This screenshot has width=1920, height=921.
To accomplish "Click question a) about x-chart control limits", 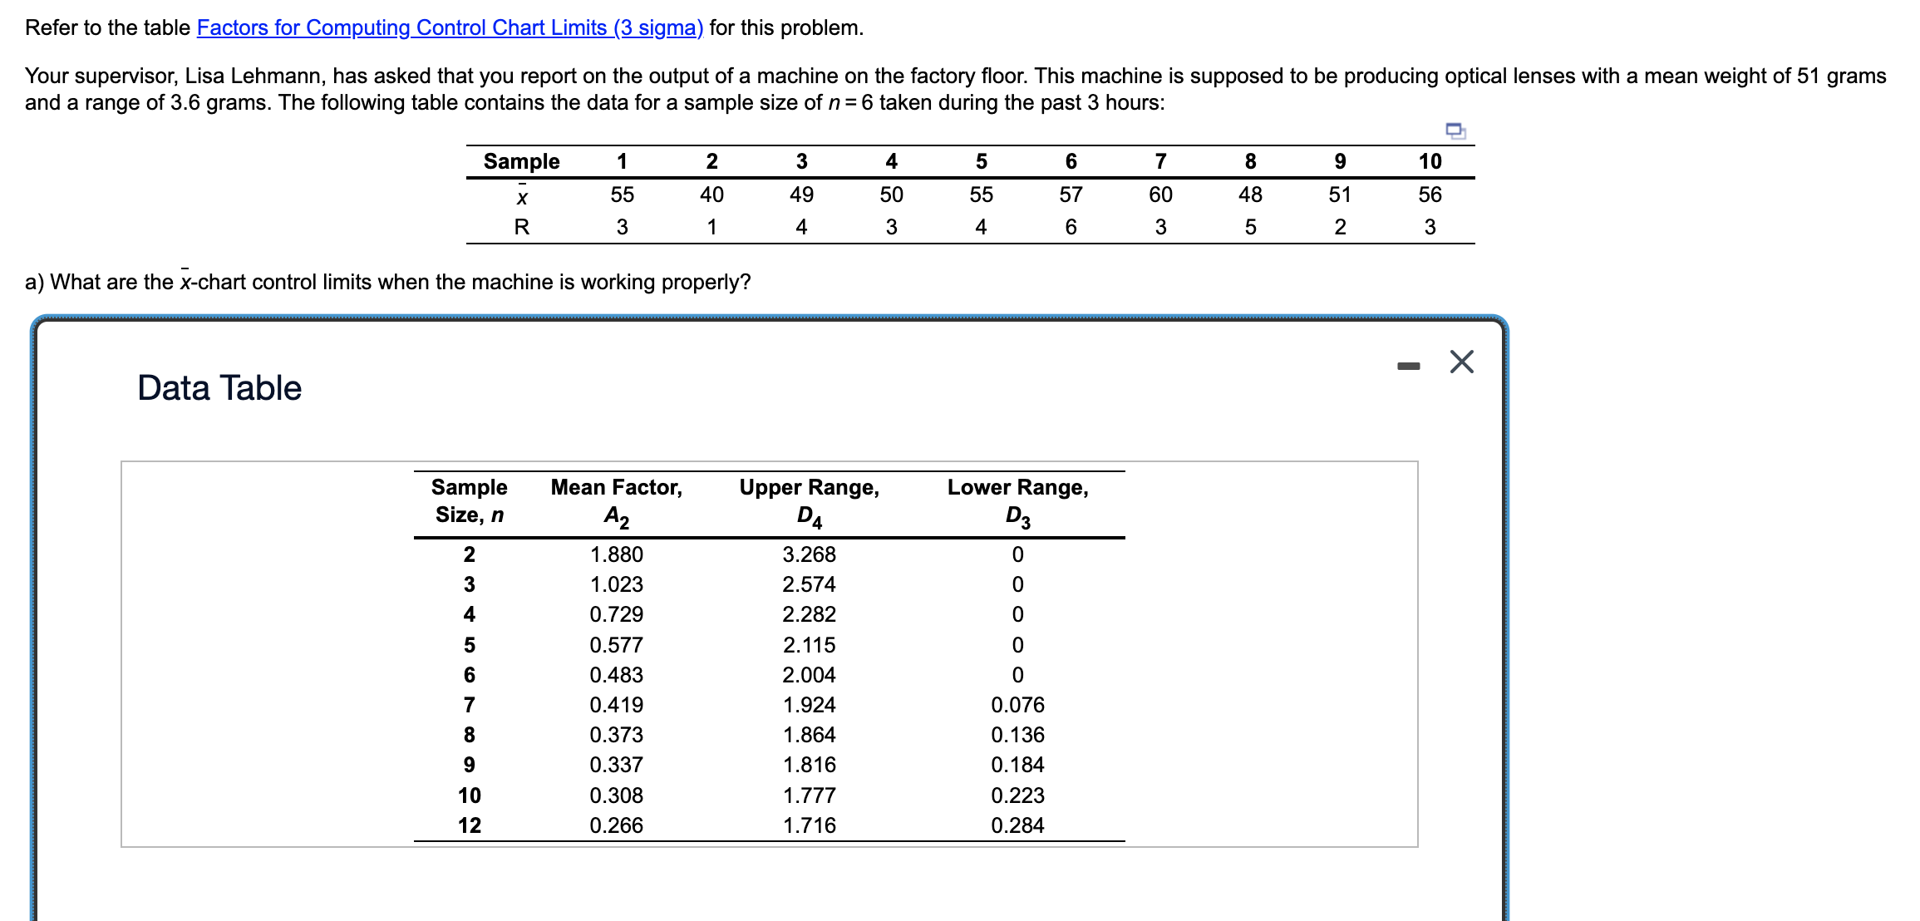I will point(387,283).
